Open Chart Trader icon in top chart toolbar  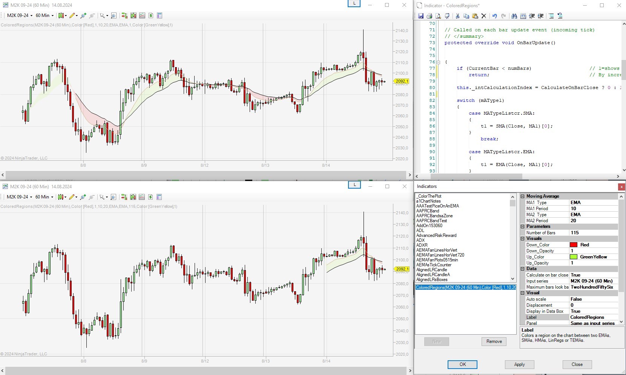point(124,15)
